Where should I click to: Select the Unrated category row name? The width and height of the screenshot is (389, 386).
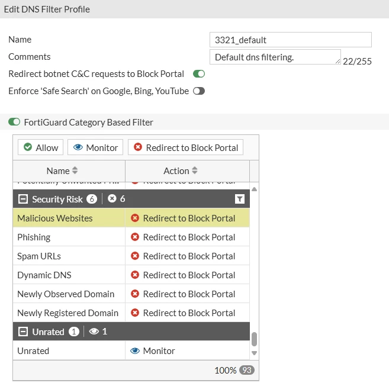click(x=33, y=350)
